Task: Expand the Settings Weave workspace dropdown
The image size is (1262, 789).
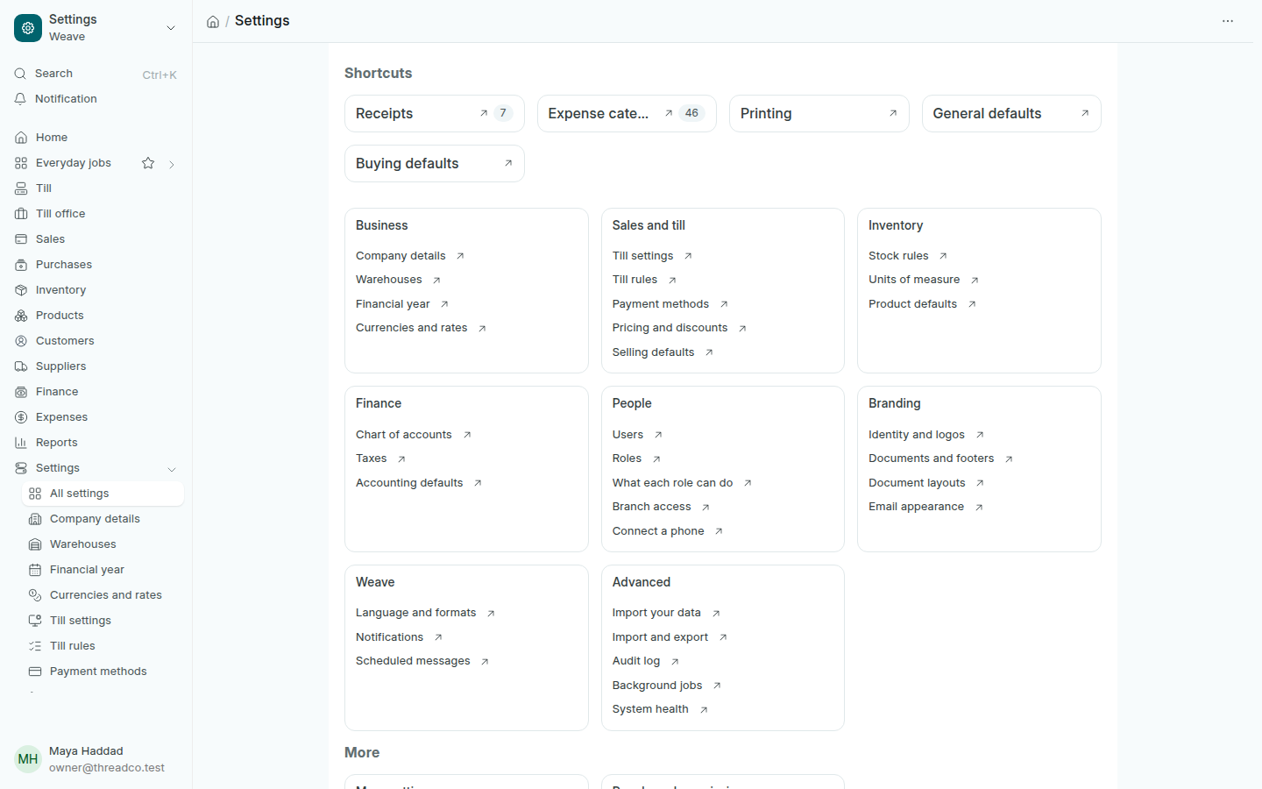Action: 171,28
